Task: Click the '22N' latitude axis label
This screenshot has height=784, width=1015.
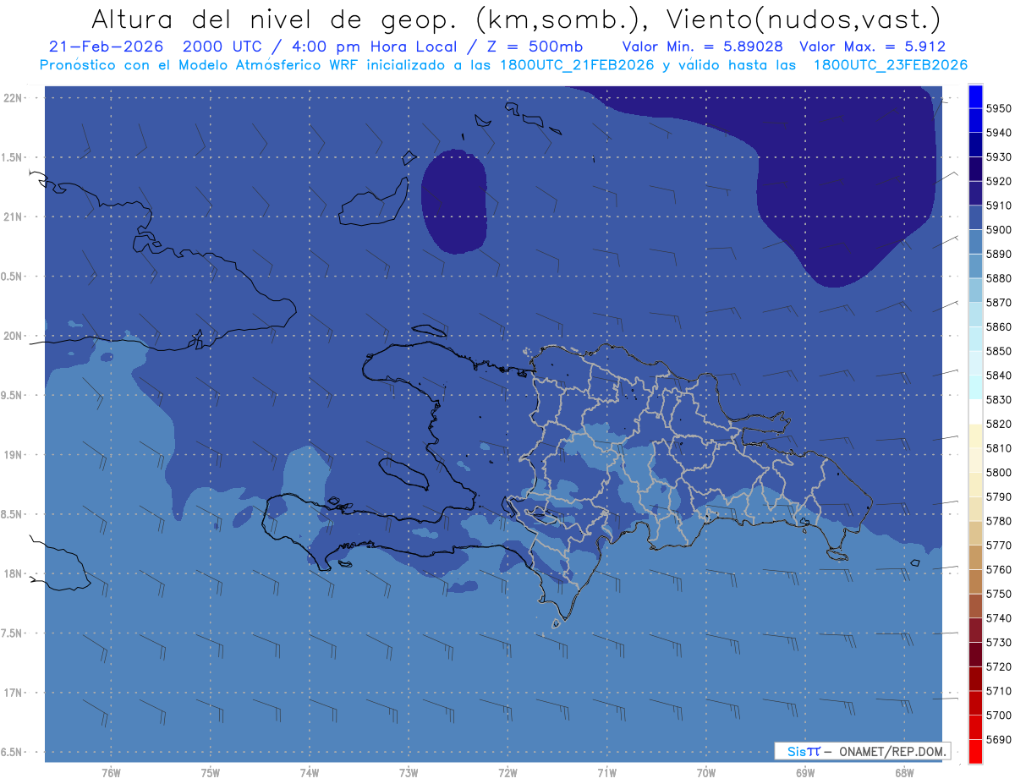Action: (14, 98)
